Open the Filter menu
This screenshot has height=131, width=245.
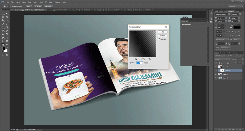pos(41,2)
